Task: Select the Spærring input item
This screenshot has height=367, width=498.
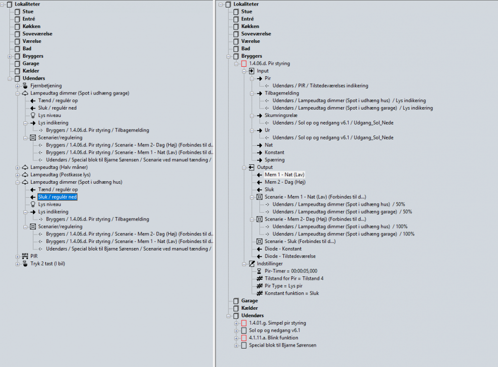Action: 274,160
